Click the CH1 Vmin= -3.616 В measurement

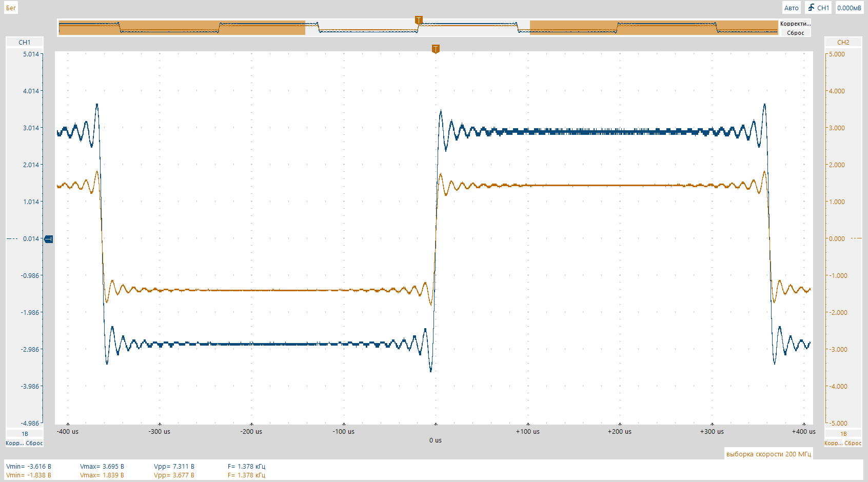pos(29,466)
